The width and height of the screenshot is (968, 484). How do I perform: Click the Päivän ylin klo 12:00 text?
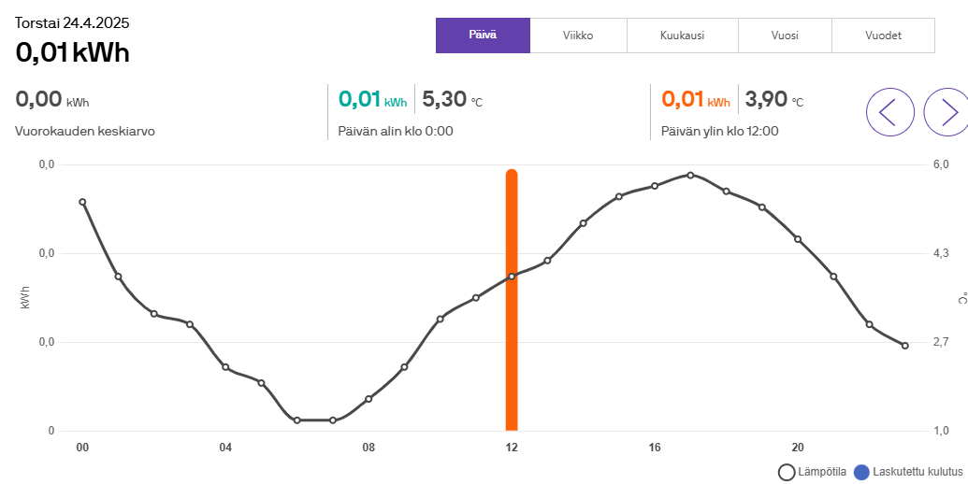[719, 131]
